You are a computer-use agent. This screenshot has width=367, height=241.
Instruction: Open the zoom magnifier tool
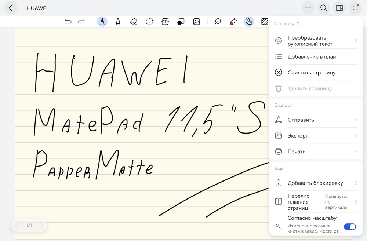(218, 22)
